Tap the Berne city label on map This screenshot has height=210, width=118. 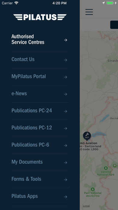pos(114,118)
